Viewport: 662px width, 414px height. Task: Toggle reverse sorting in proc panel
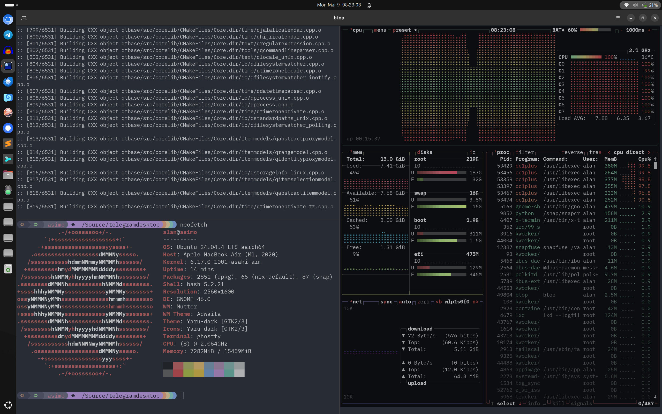click(x=572, y=152)
